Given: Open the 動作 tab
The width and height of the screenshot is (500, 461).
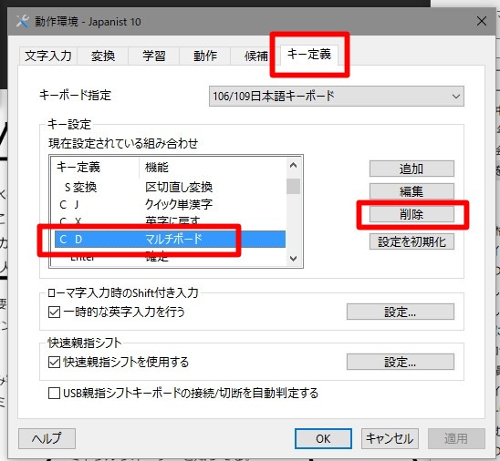Looking at the screenshot, I should coord(205,56).
